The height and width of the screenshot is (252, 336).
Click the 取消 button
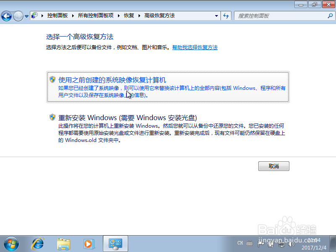click(273, 166)
